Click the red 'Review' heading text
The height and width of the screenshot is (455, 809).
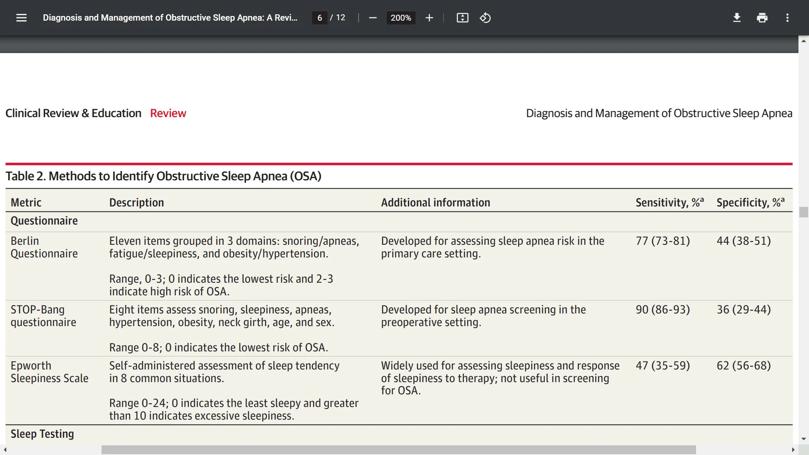click(168, 113)
